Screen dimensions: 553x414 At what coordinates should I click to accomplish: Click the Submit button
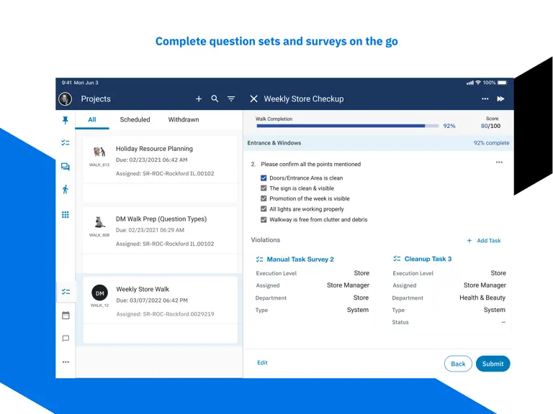click(x=493, y=364)
